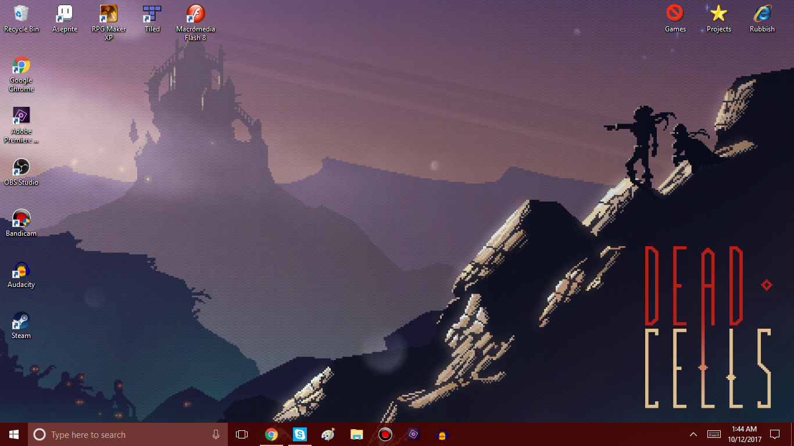Open the Action Center notifications panel

775,434
